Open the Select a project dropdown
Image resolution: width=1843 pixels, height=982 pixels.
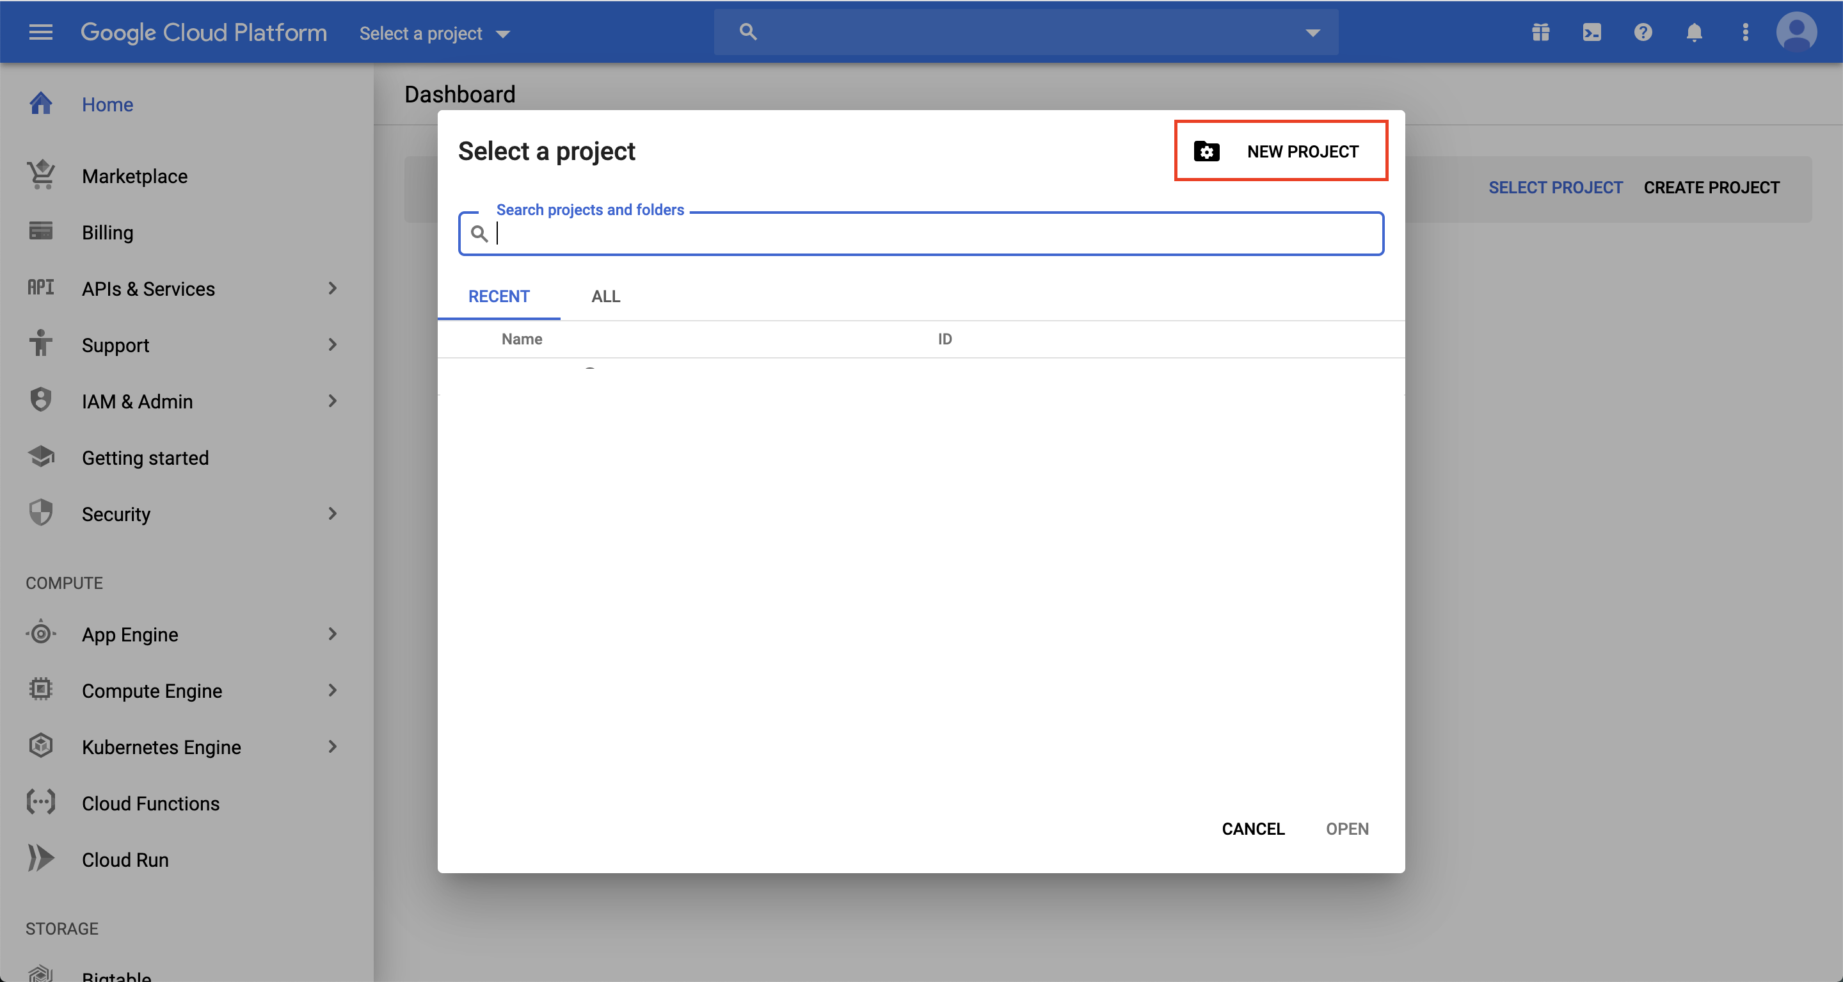point(435,34)
